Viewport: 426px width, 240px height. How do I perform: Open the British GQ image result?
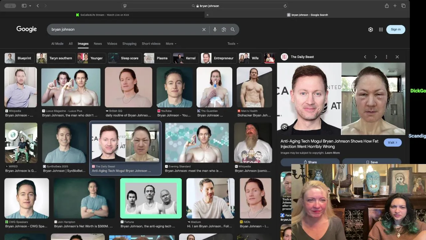pos(128,87)
